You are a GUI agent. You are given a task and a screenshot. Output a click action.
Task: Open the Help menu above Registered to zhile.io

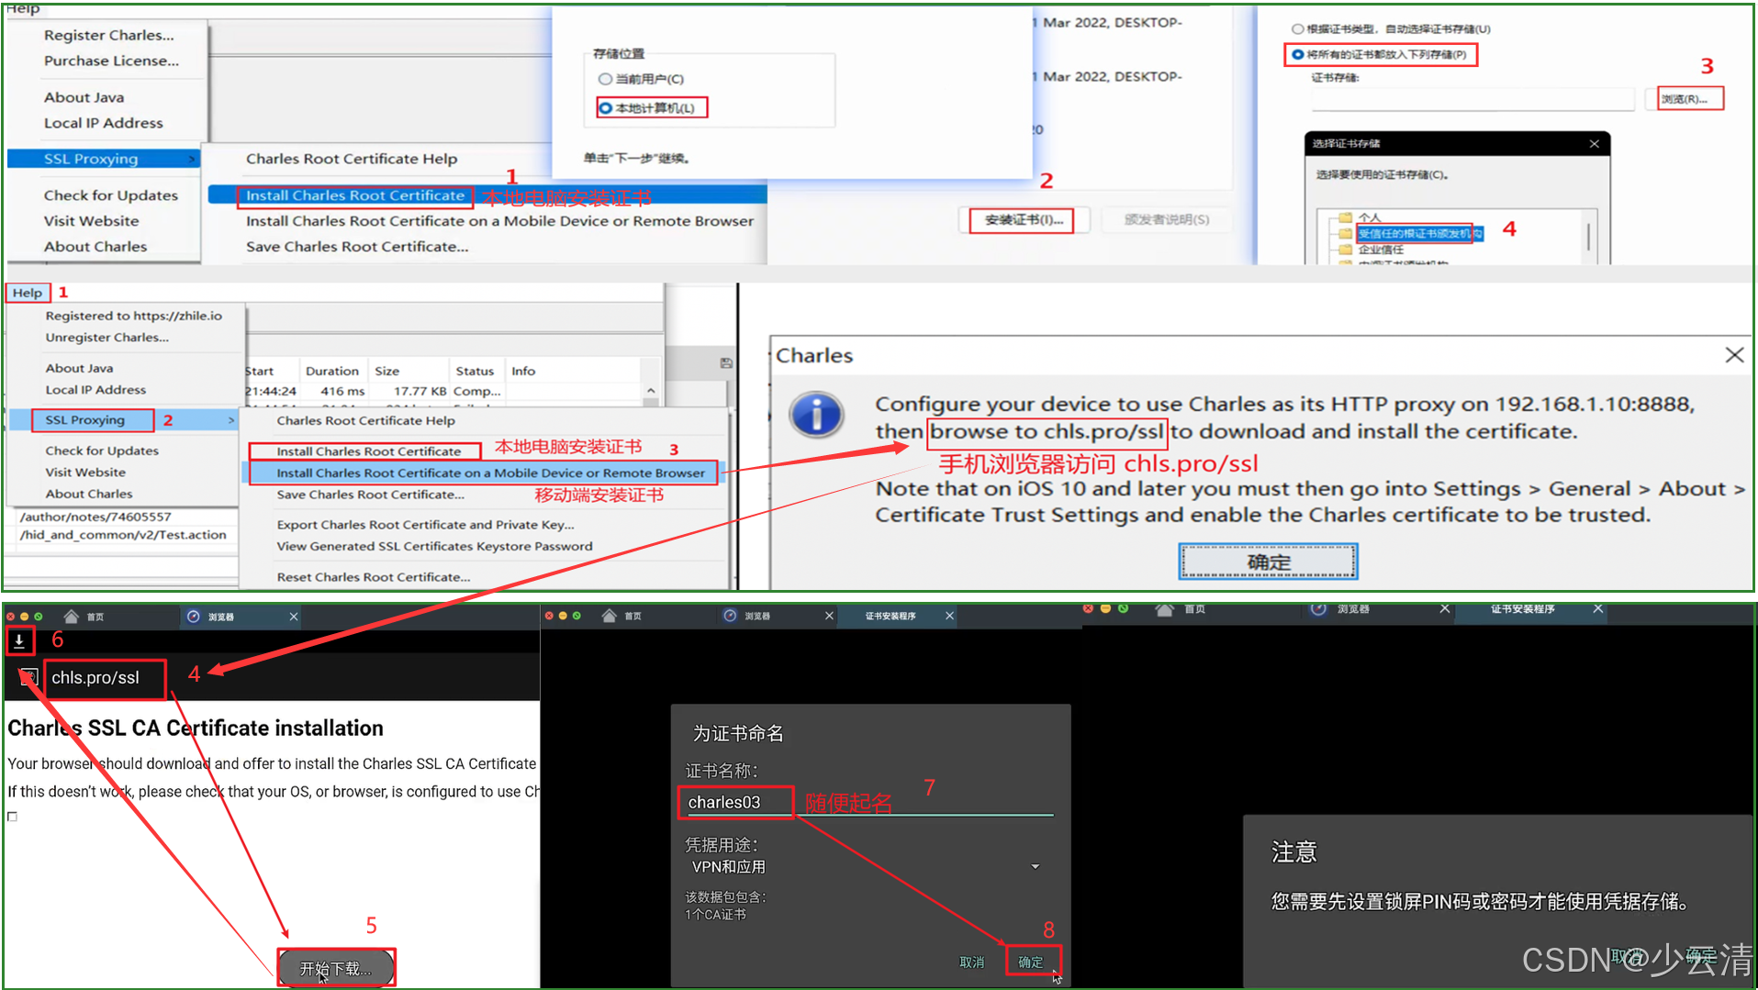pos(28,293)
